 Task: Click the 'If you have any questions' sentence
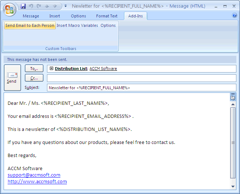tap(91, 143)
